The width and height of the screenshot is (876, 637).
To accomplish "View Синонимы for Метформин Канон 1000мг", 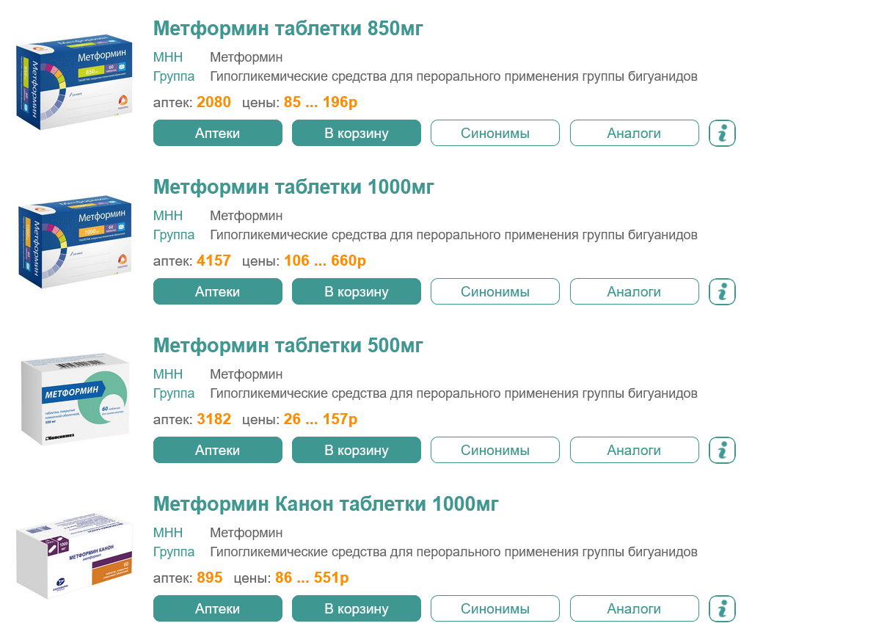I will click(495, 609).
